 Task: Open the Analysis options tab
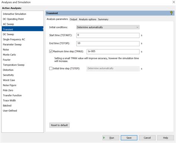[88, 19]
